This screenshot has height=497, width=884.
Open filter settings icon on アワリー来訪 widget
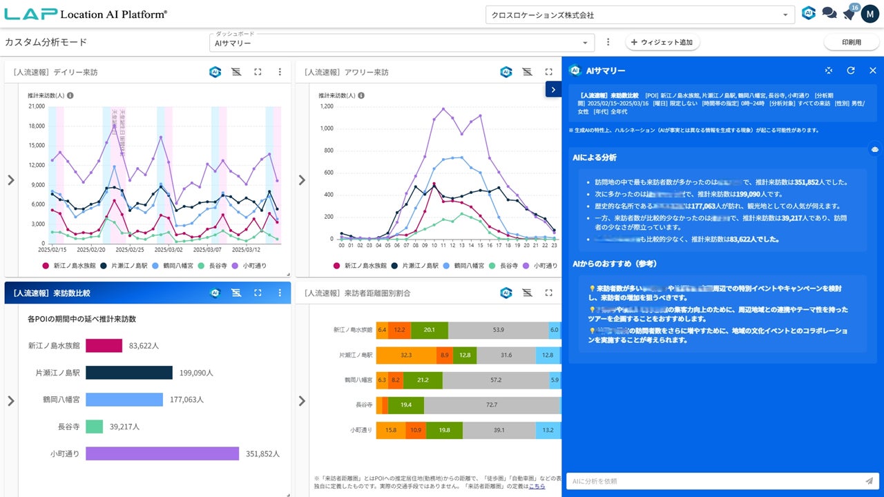click(x=527, y=72)
